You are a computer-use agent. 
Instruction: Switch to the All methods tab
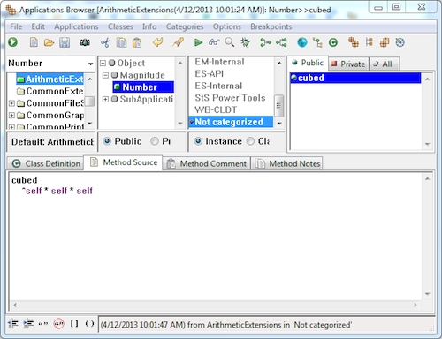point(384,64)
